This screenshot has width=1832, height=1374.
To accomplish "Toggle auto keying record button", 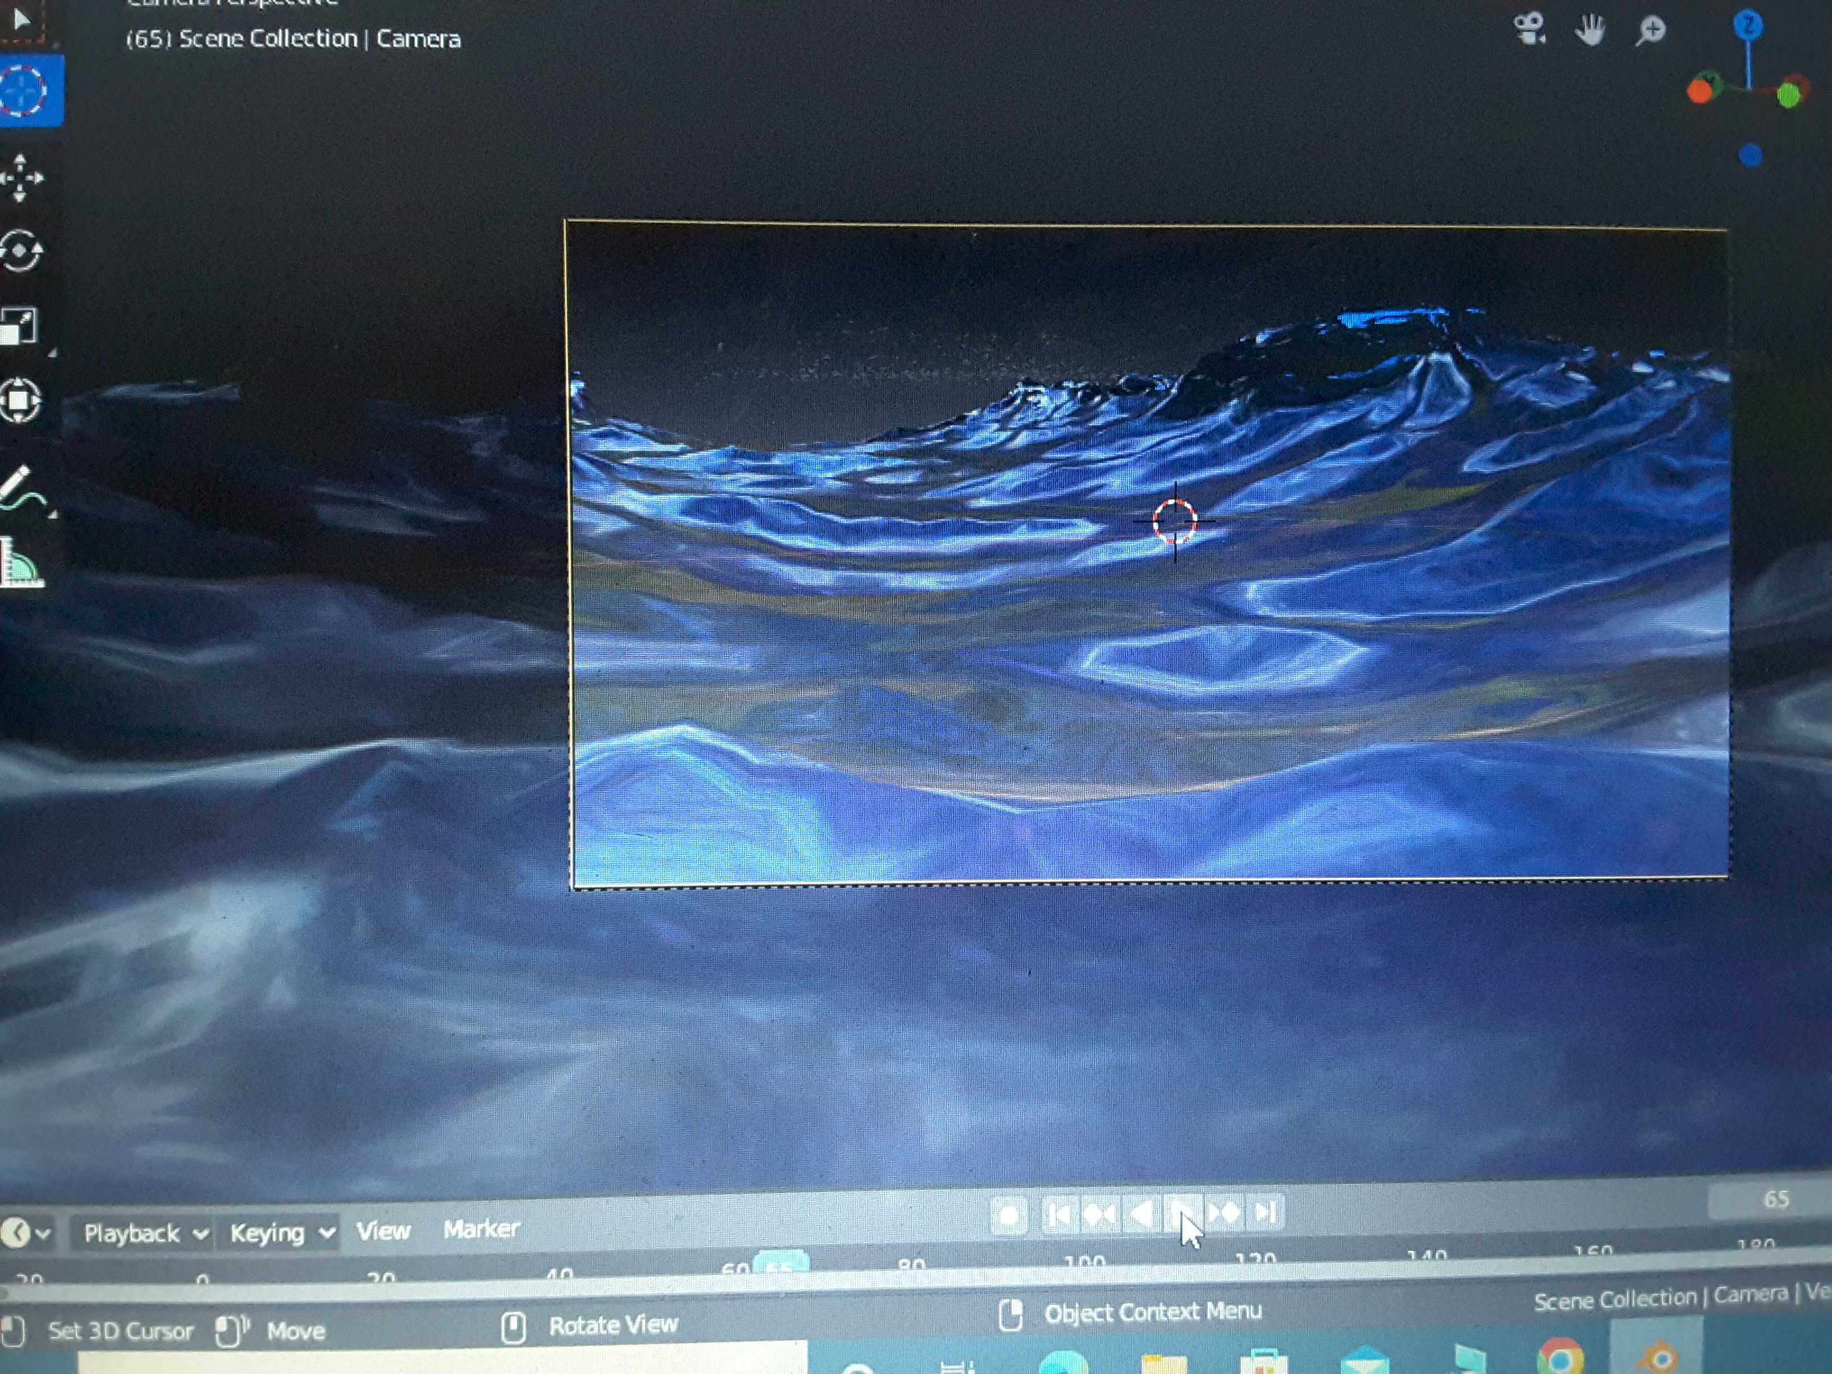I will 1009,1216.
